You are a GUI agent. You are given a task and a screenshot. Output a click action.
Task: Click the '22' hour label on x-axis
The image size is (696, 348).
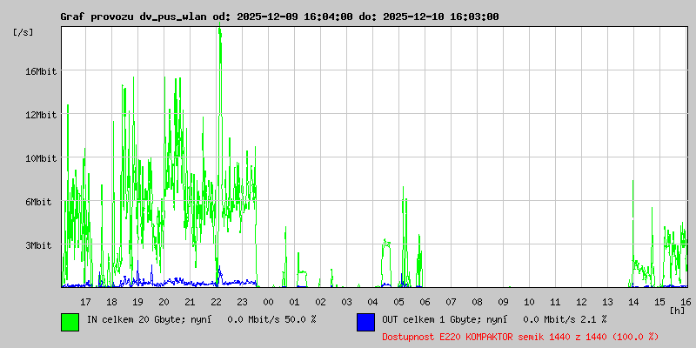[x=216, y=302]
